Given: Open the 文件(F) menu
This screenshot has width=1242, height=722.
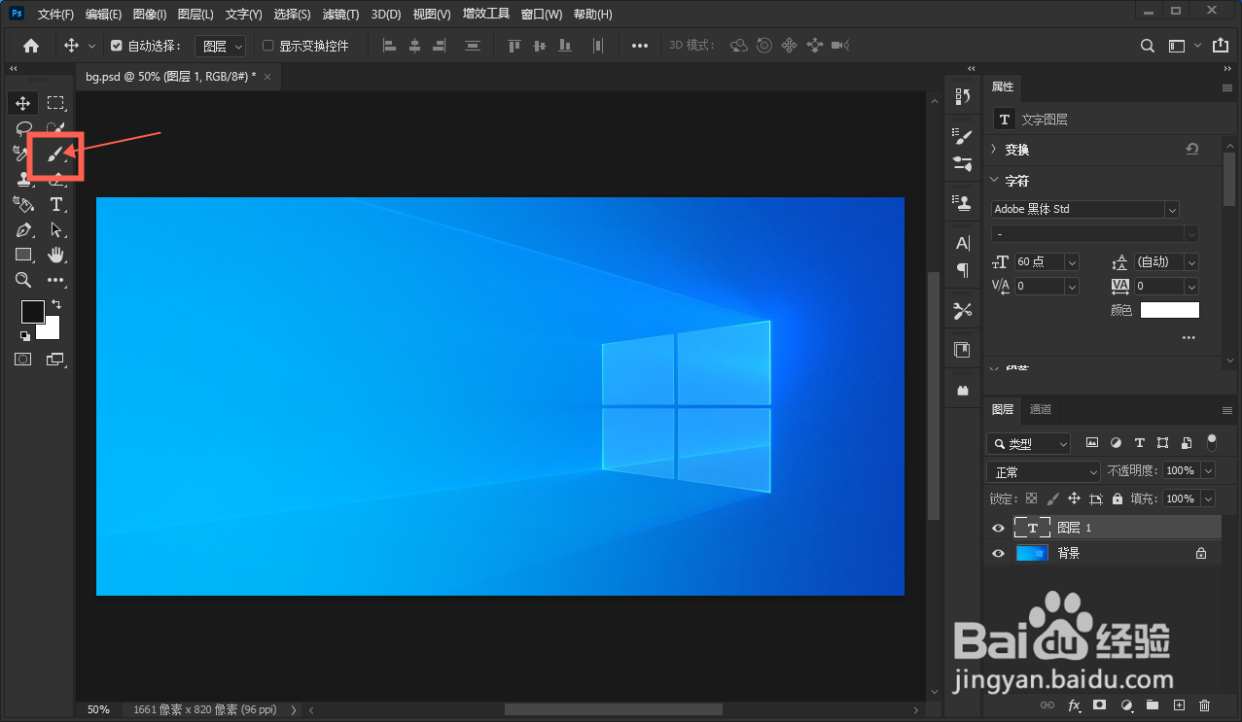Looking at the screenshot, I should click(55, 15).
